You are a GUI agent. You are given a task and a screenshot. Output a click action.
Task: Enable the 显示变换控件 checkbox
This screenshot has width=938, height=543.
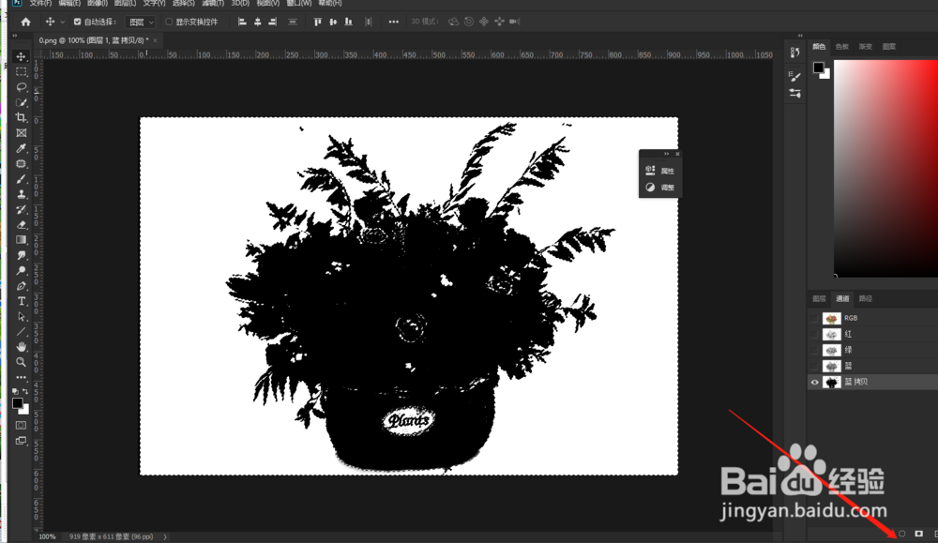pyautogui.click(x=169, y=23)
